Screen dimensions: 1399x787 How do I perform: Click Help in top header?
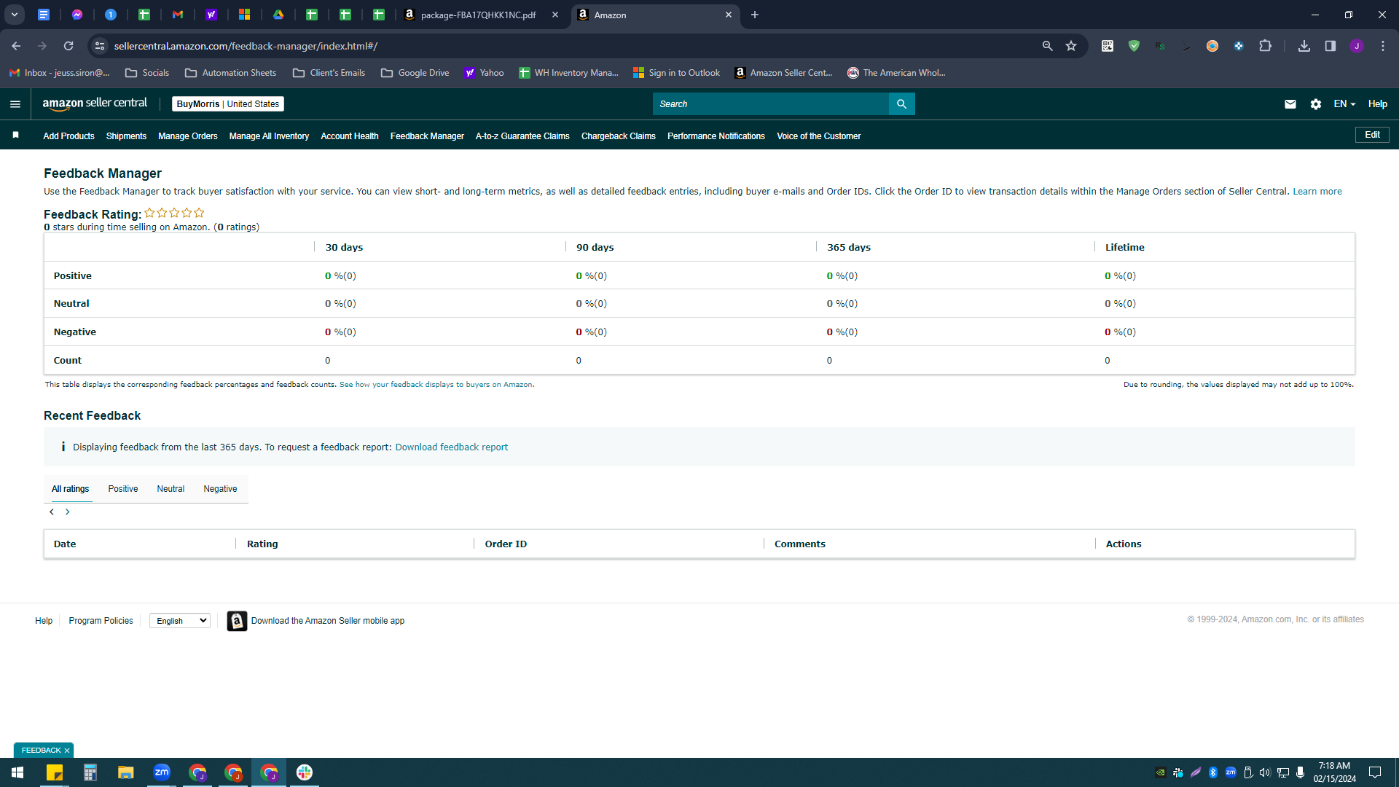1377,104
